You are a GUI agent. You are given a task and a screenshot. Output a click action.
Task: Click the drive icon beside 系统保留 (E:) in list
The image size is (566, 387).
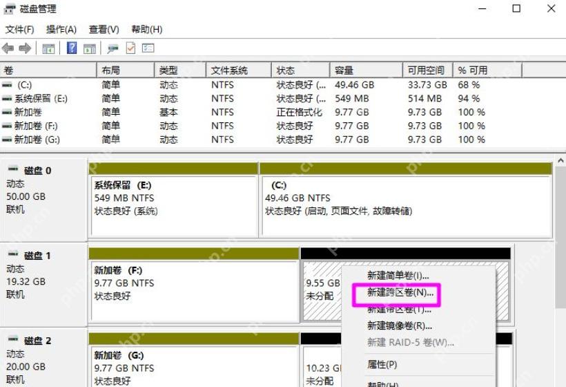point(7,99)
